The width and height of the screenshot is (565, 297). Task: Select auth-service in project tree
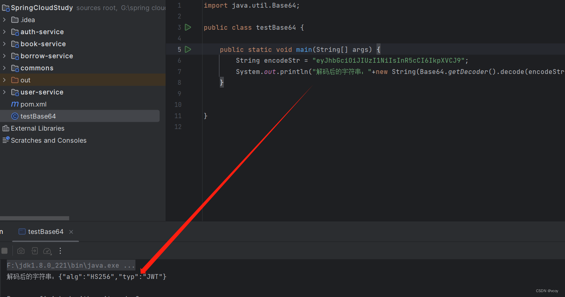point(42,32)
